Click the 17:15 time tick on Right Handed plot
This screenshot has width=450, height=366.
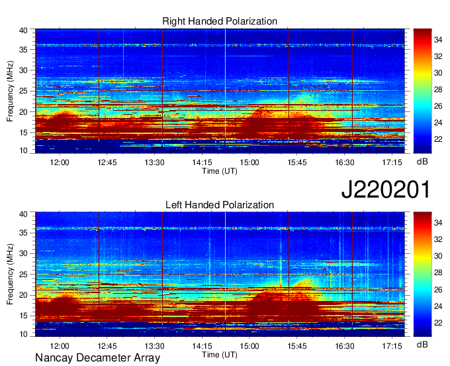[x=392, y=162]
